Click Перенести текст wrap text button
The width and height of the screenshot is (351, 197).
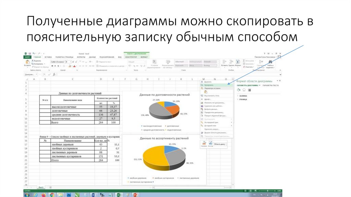click(104, 62)
